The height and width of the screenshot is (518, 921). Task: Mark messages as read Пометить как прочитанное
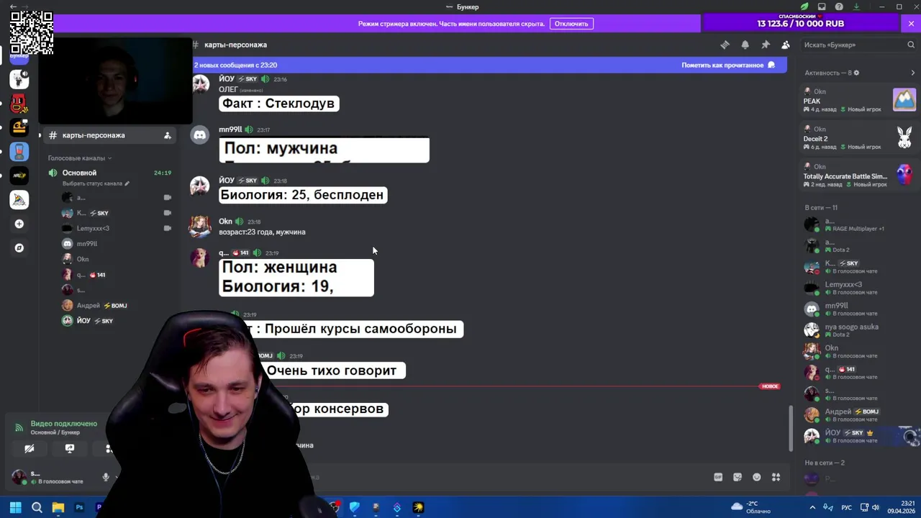728,65
